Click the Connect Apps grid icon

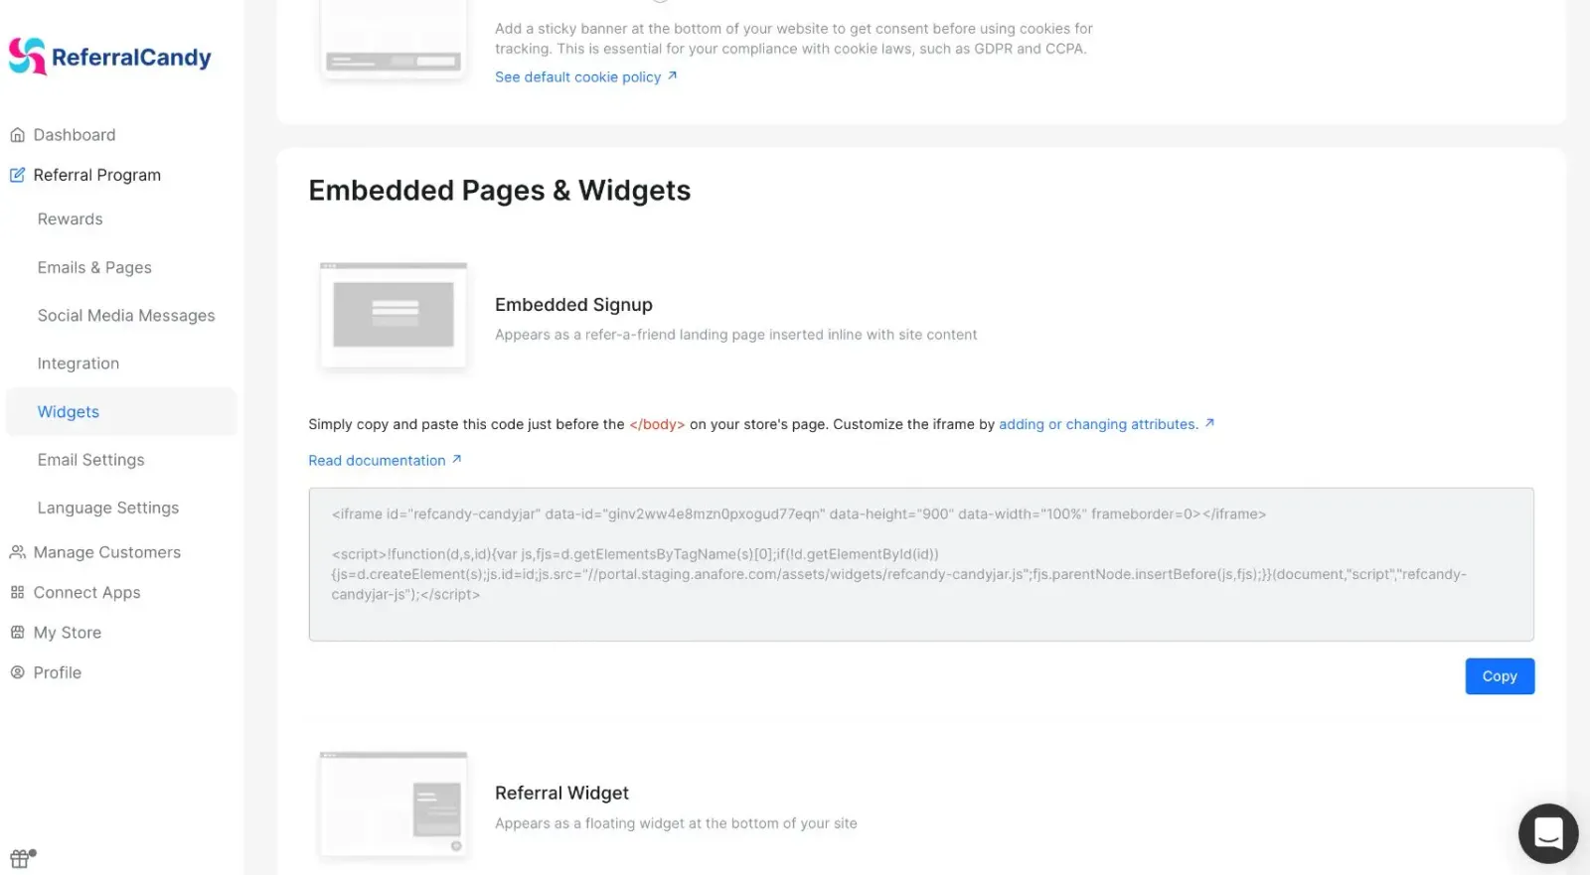17,592
